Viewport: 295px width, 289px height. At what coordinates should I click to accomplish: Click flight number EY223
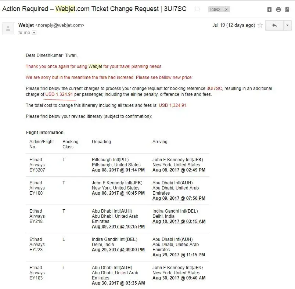click(36, 249)
